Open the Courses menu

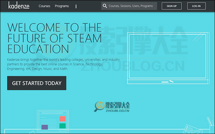44,6
